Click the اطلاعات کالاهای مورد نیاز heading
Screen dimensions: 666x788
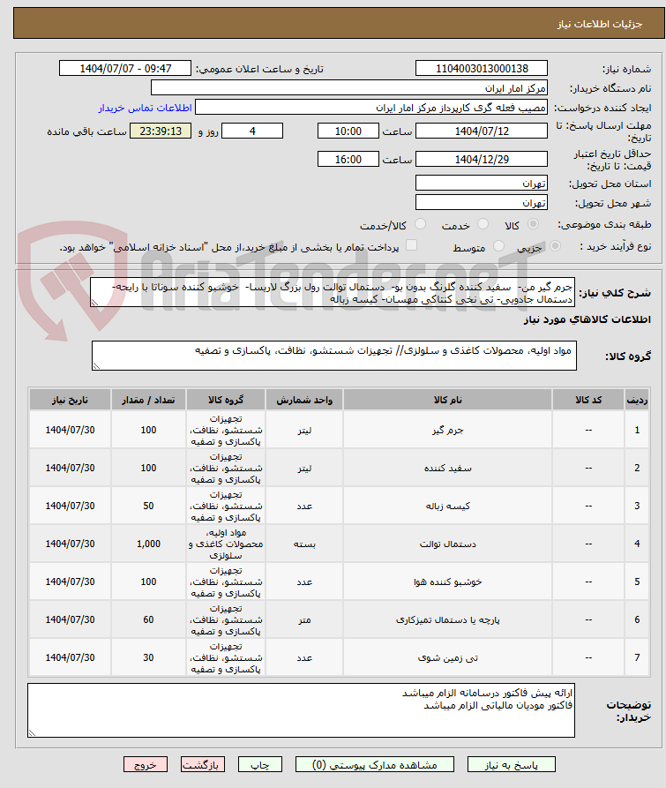[x=587, y=319]
